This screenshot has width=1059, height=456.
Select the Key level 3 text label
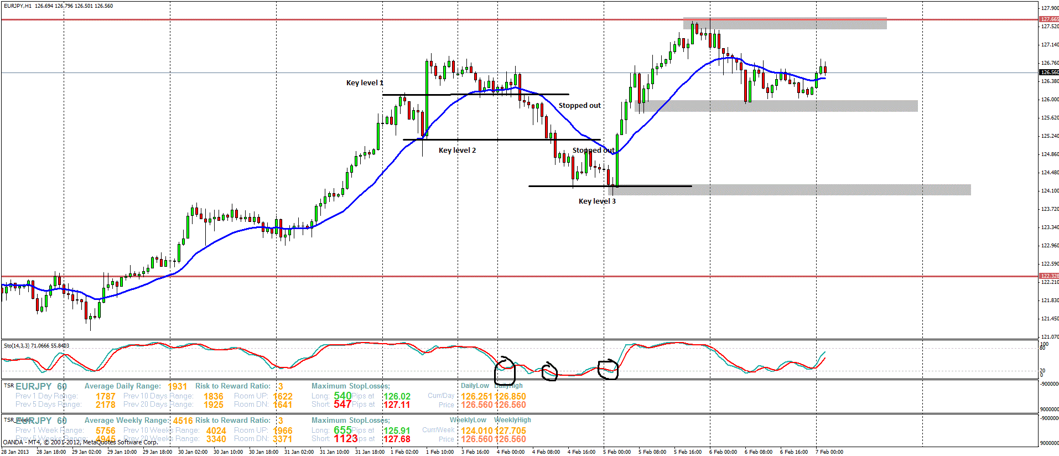coord(596,201)
